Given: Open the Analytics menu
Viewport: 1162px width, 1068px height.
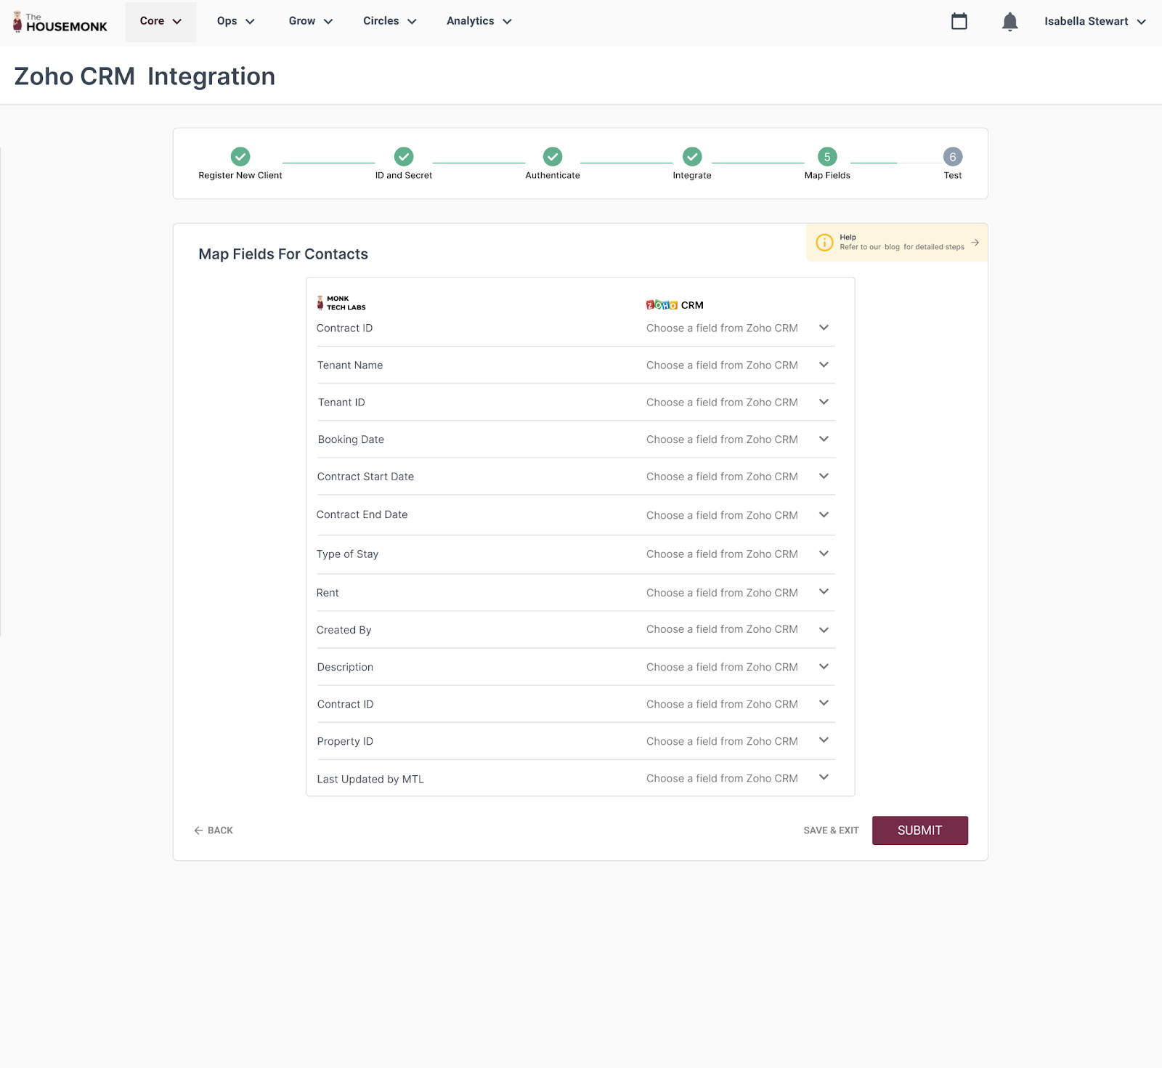Looking at the screenshot, I should click(x=479, y=21).
